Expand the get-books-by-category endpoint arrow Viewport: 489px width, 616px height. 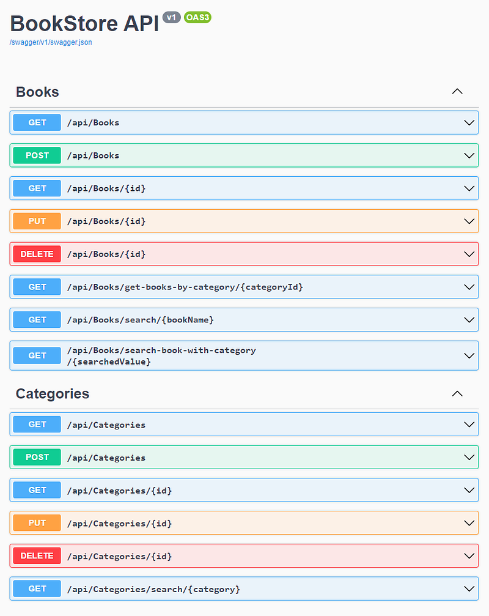point(469,287)
